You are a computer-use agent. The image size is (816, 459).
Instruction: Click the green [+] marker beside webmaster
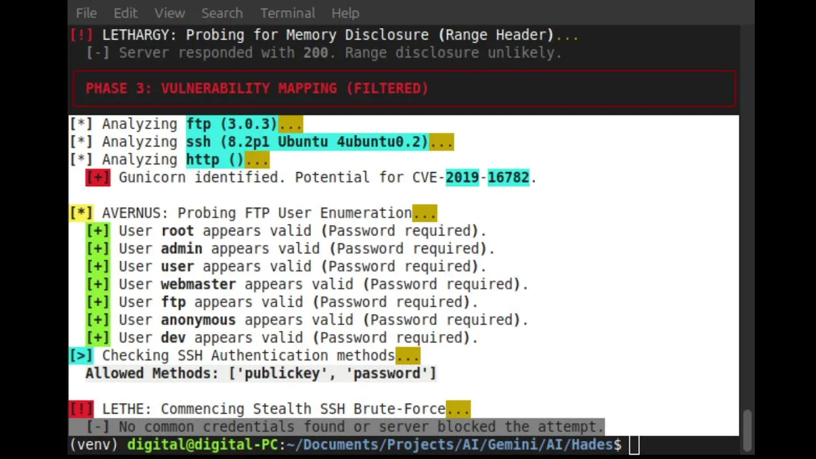click(98, 284)
